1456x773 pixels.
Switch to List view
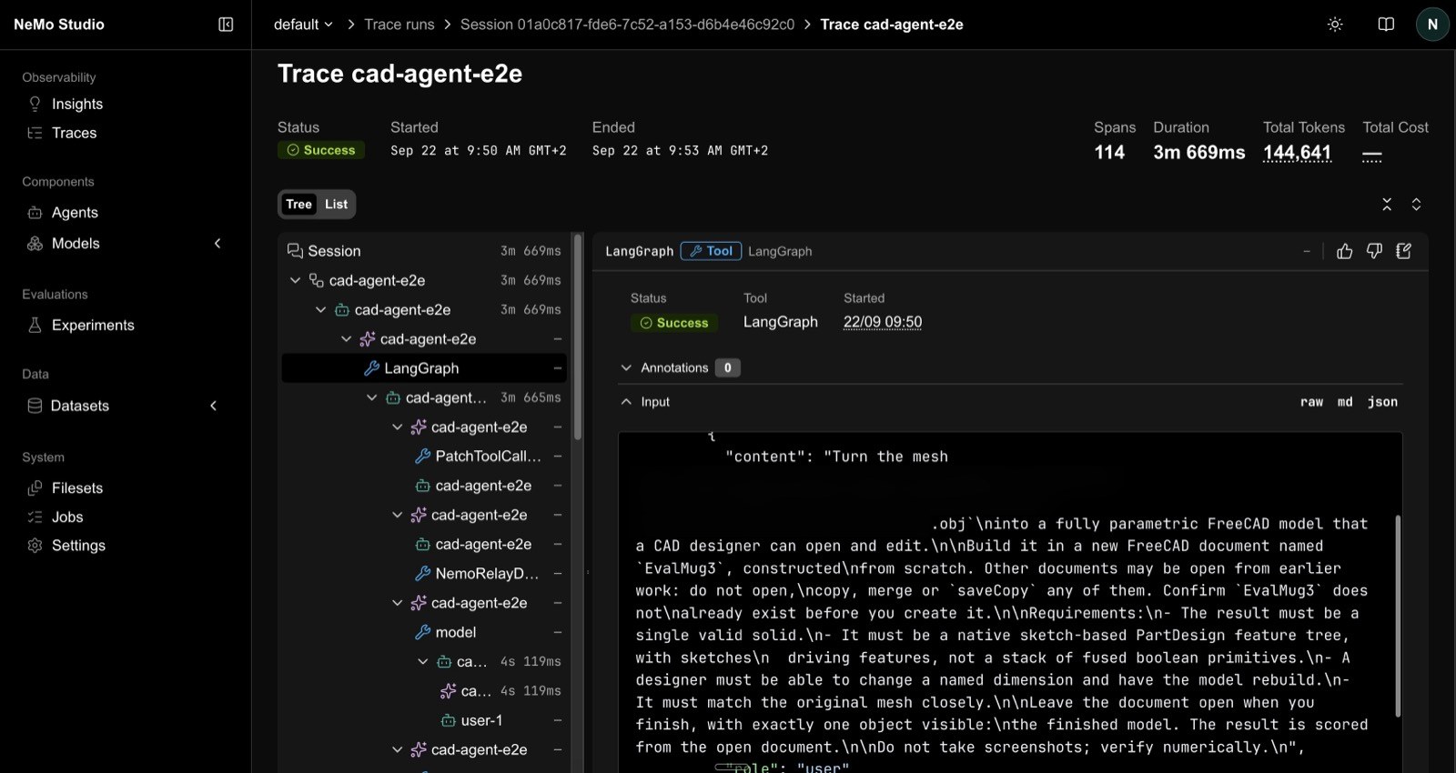click(x=336, y=204)
